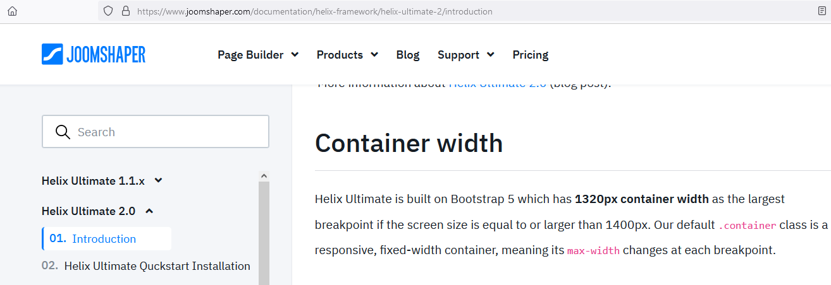Open the Page Builder dropdown menu

coord(257,55)
